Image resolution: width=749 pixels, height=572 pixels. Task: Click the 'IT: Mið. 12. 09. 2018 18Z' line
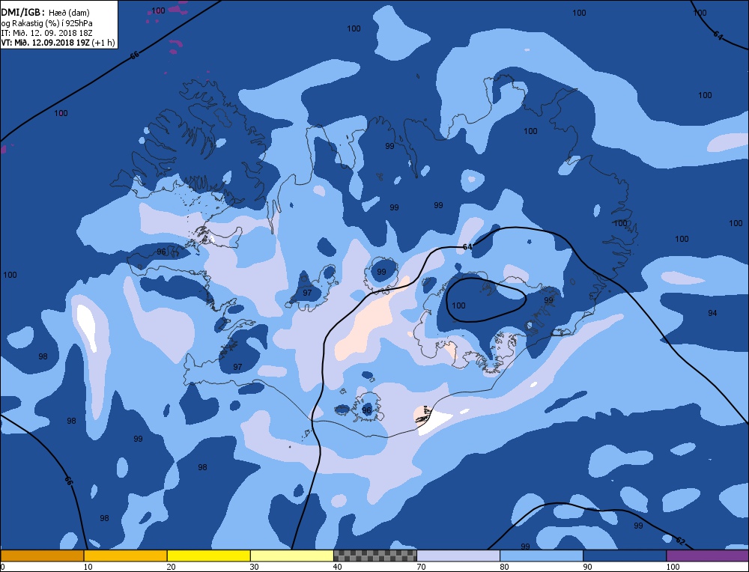click(x=46, y=33)
